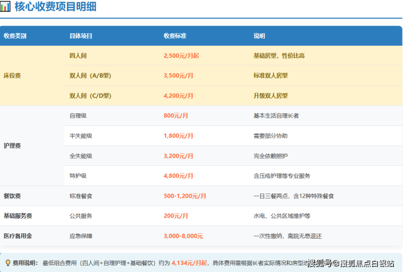Select the 收费类别 column header
The height and width of the screenshot is (272, 403).
(15, 36)
